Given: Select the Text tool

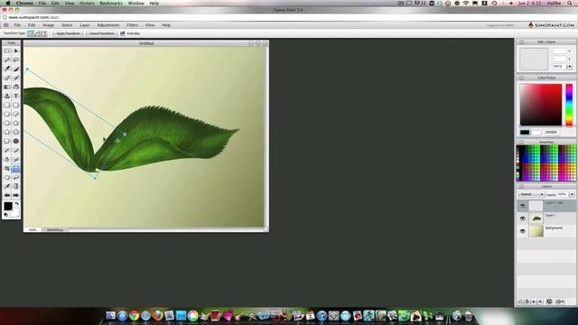Looking at the screenshot, I should click(x=16, y=96).
